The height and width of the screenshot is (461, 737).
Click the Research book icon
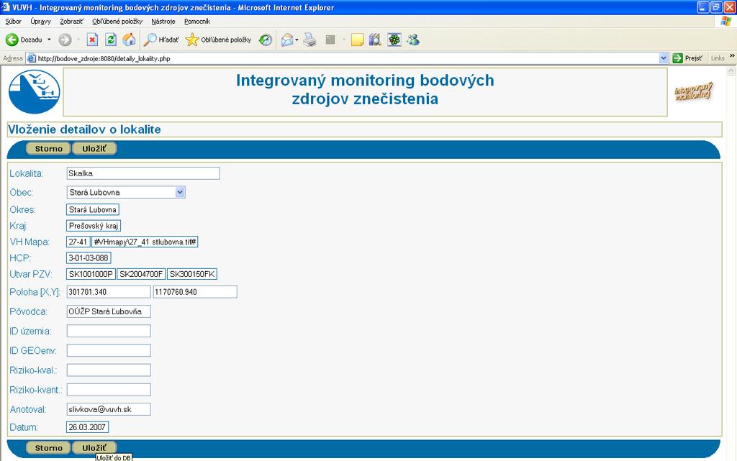(374, 40)
